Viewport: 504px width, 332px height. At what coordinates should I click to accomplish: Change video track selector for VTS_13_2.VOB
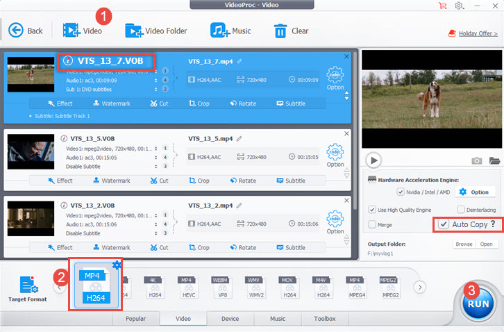[x=156, y=215]
